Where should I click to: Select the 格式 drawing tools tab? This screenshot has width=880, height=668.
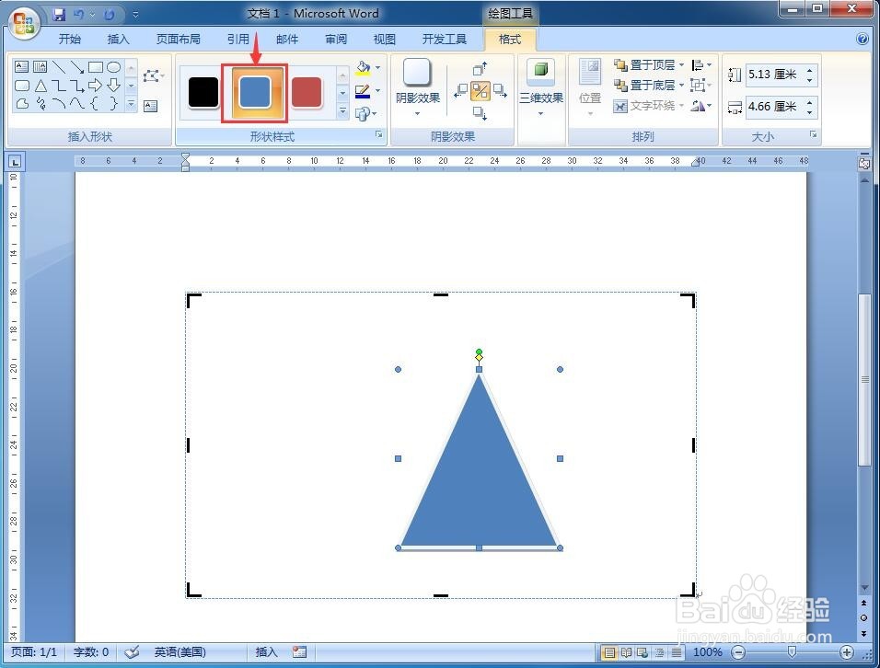510,40
